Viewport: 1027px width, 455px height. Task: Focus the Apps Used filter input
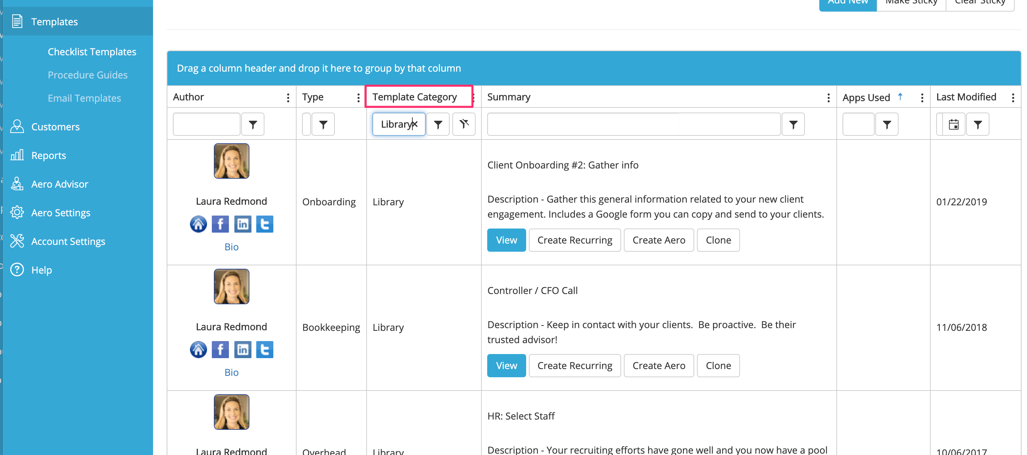click(x=858, y=124)
